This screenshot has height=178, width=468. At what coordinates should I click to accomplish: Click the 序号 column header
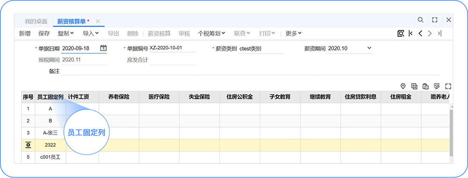29,97
